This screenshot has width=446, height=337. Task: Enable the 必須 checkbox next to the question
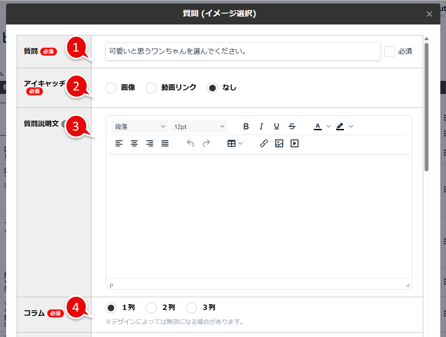389,51
